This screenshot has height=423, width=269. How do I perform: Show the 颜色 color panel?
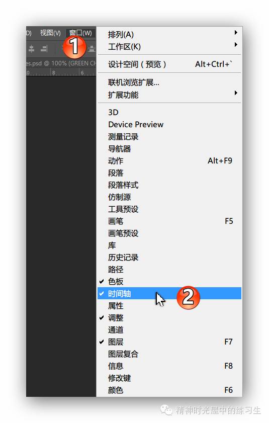coord(169,390)
